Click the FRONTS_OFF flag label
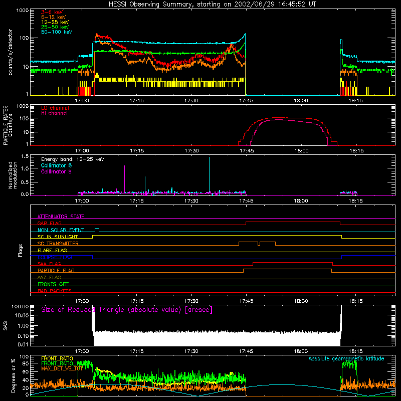Image resolution: width=401 pixels, height=401 pixels. pos(53,284)
